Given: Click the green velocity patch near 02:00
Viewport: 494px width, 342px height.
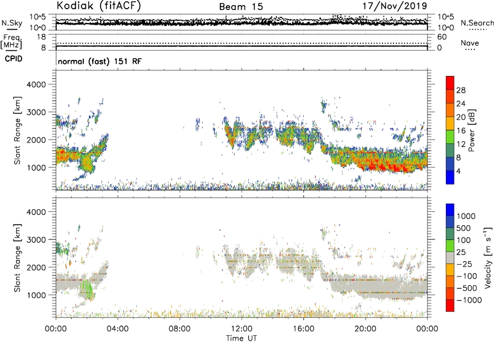Looking at the screenshot, I should tap(87, 290).
